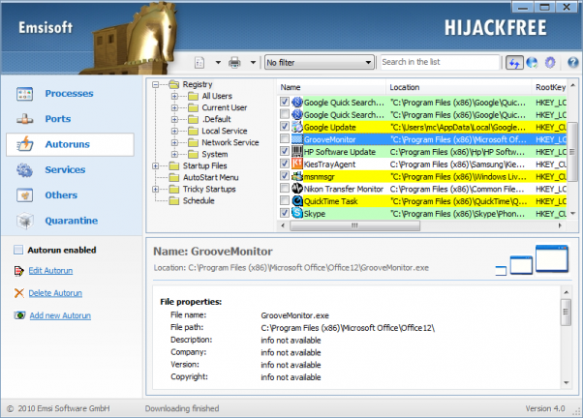
Task: Click the Skype entry icon
Action: pyautogui.click(x=297, y=213)
